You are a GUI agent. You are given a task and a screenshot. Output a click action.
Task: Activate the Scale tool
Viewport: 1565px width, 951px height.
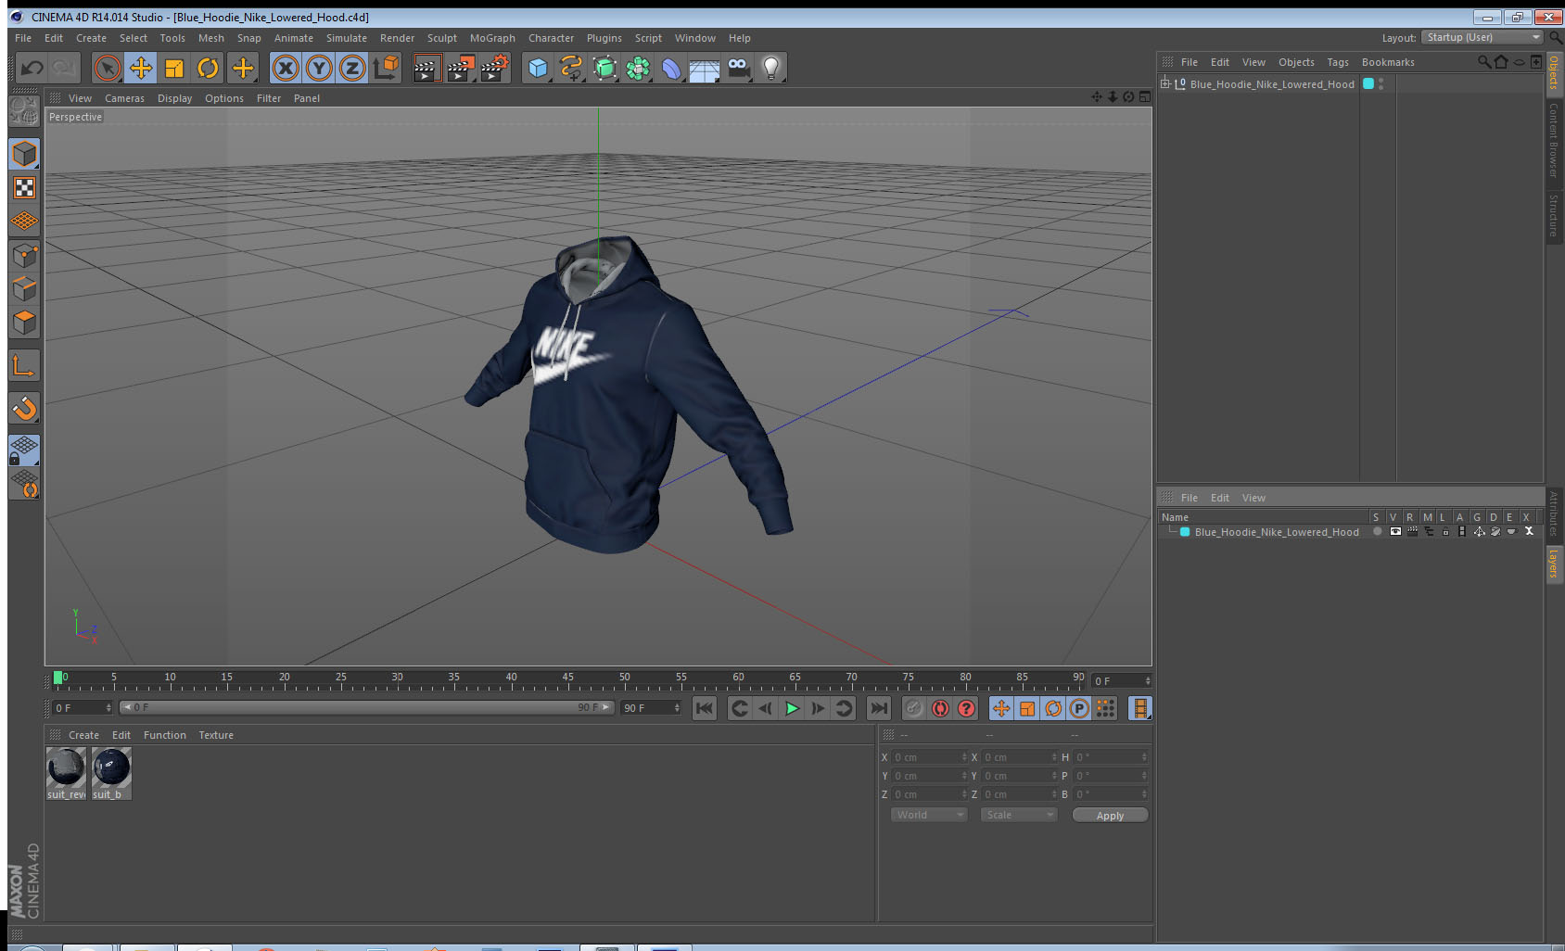coord(174,68)
